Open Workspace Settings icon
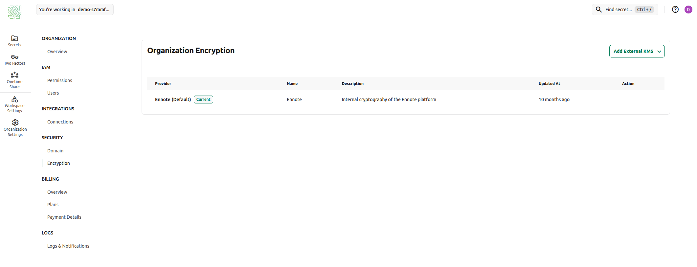 click(14, 99)
